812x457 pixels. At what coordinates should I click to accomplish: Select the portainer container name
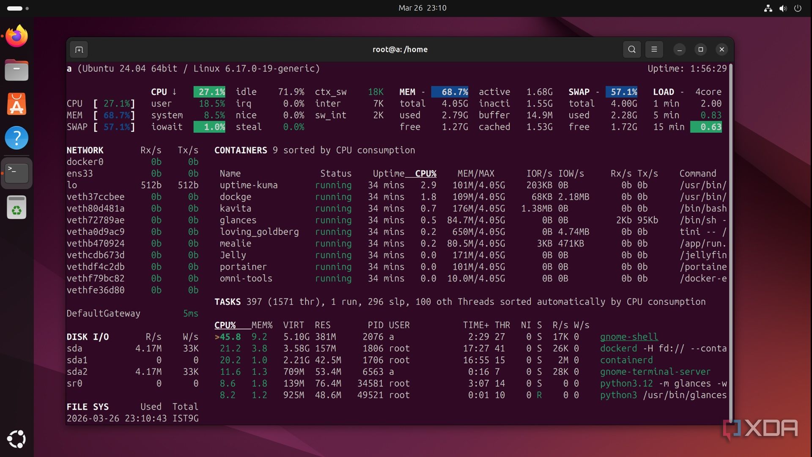[x=243, y=267]
